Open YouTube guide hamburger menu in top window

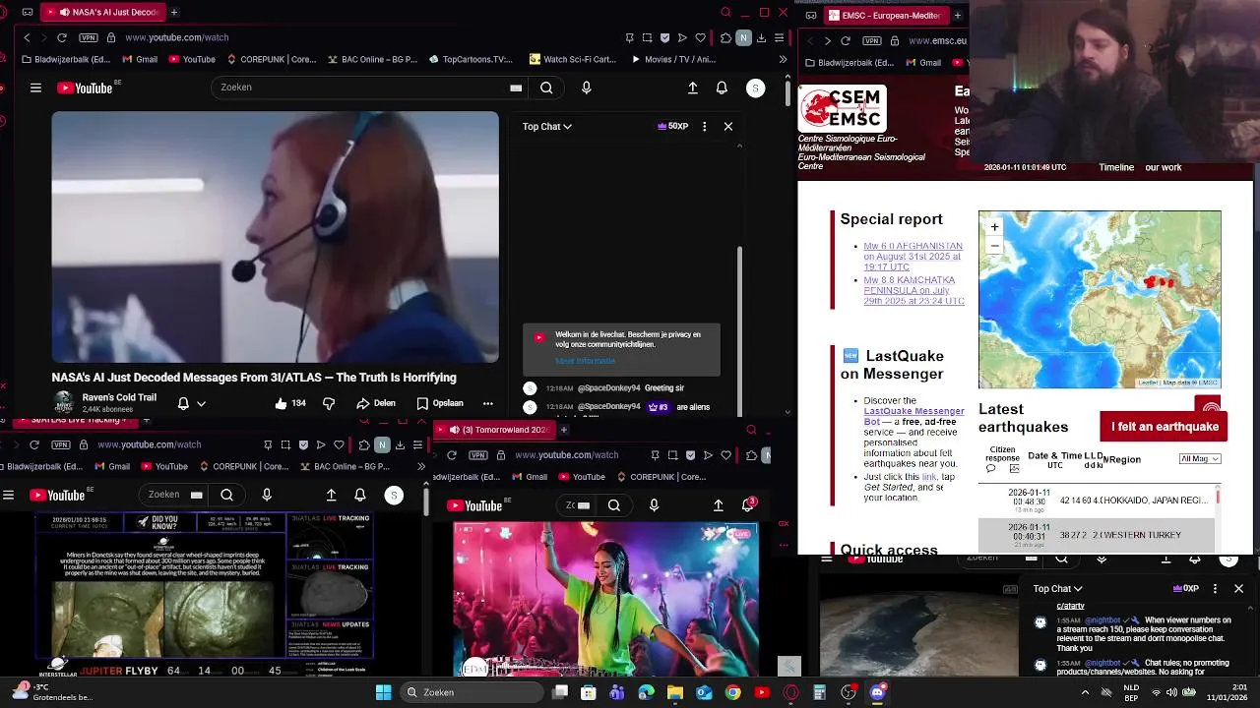pos(35,88)
